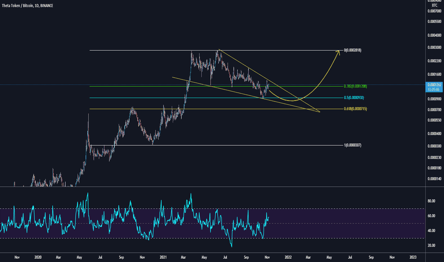Click the 2020 label on the time axis
Viewport: 444px width, 262px height.
pyautogui.click(x=38, y=257)
